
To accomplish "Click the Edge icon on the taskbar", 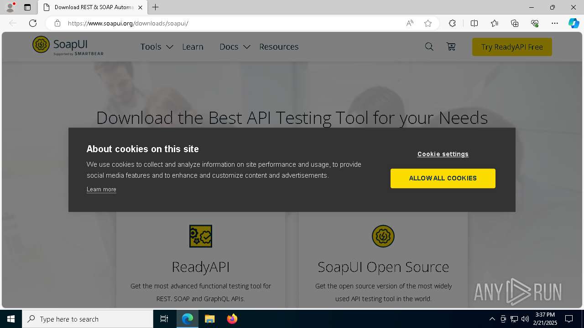I will point(188,319).
